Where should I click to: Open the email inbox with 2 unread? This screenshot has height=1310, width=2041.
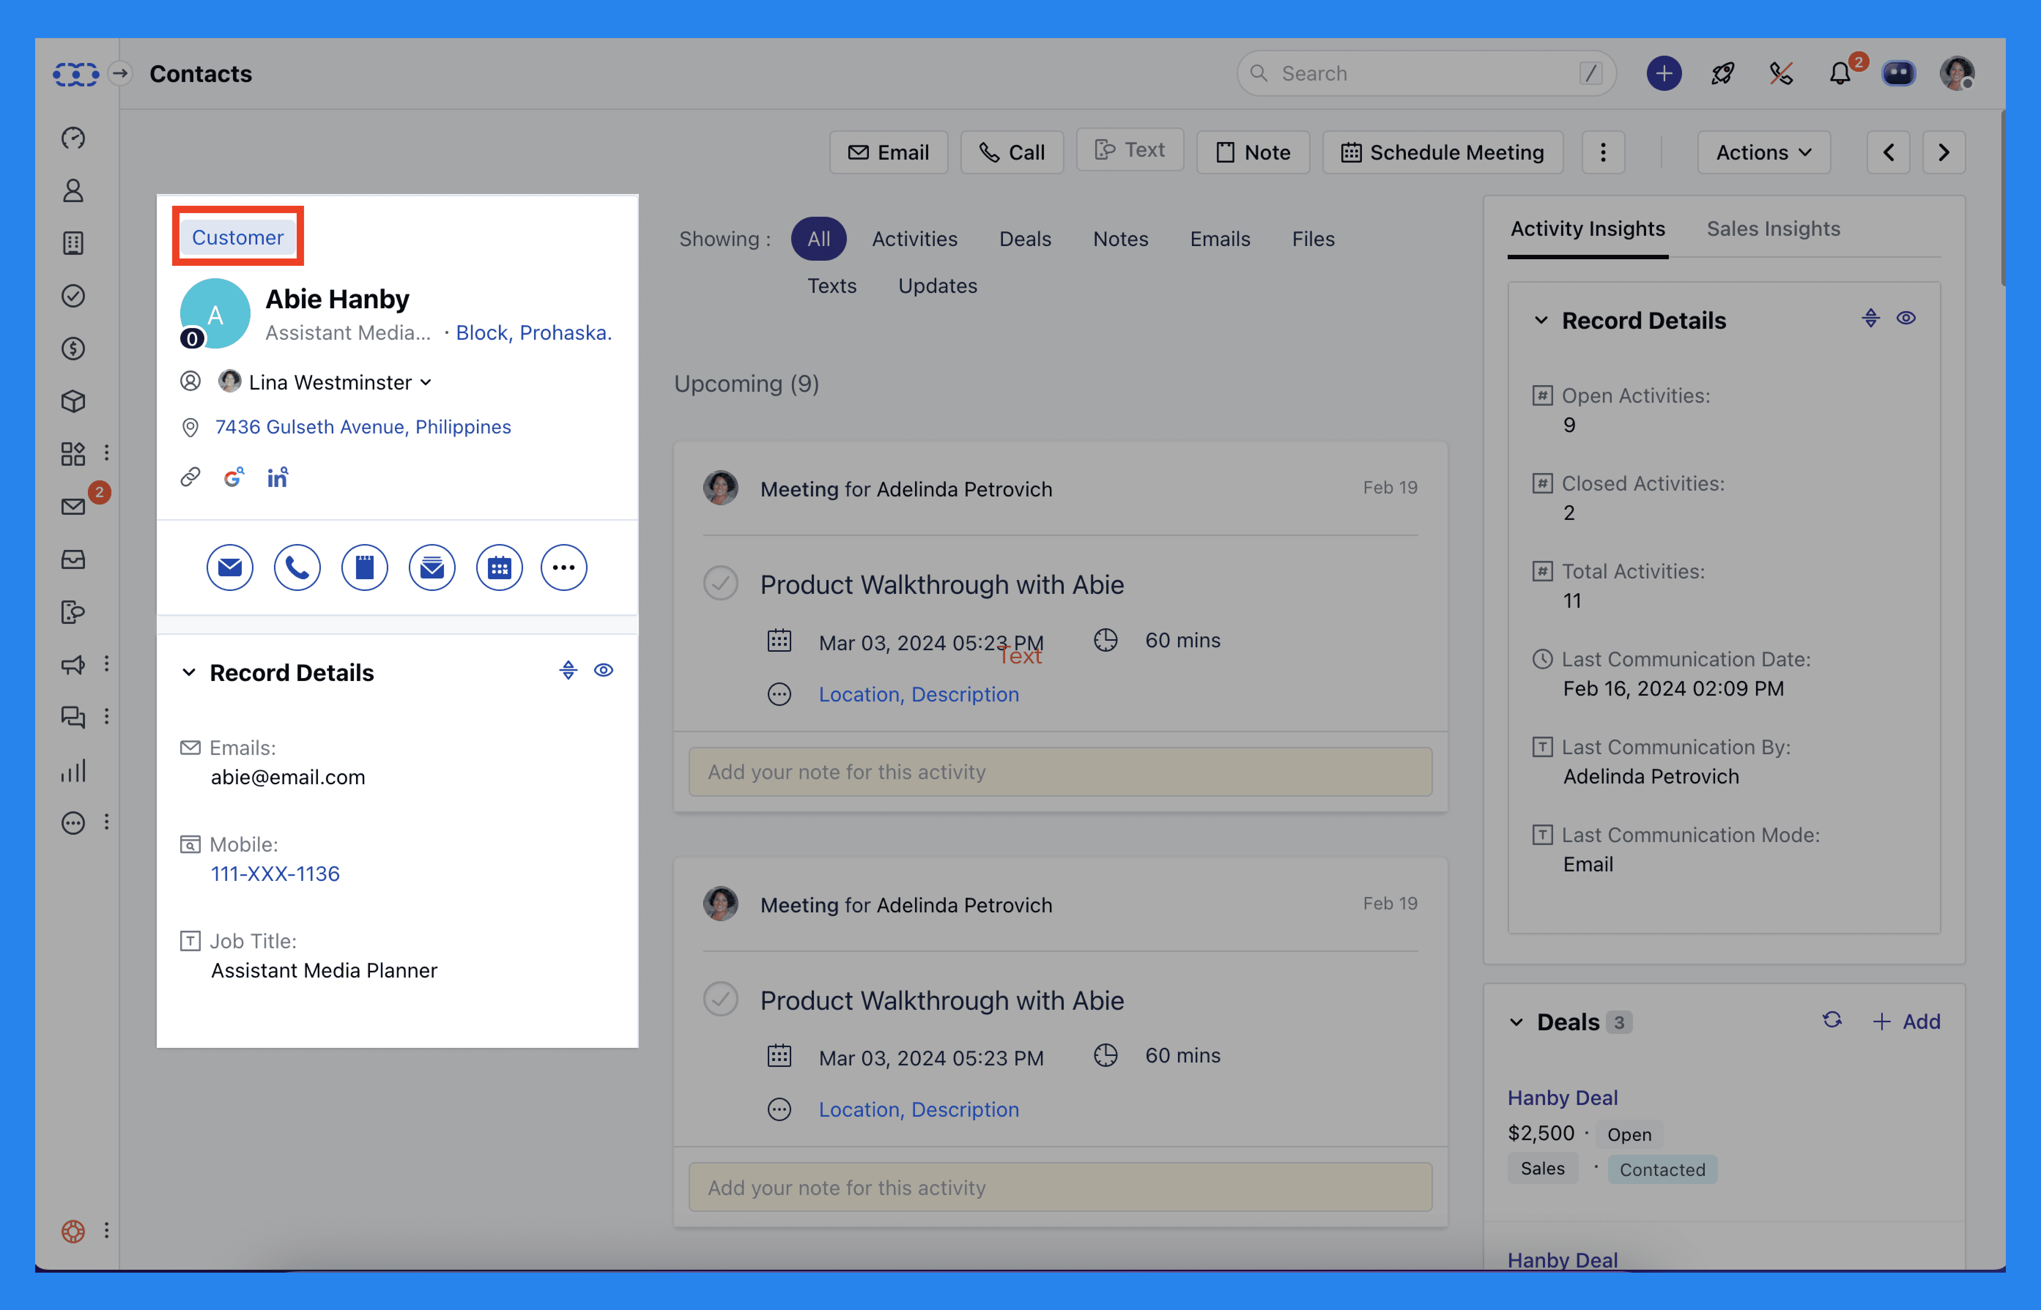73,505
